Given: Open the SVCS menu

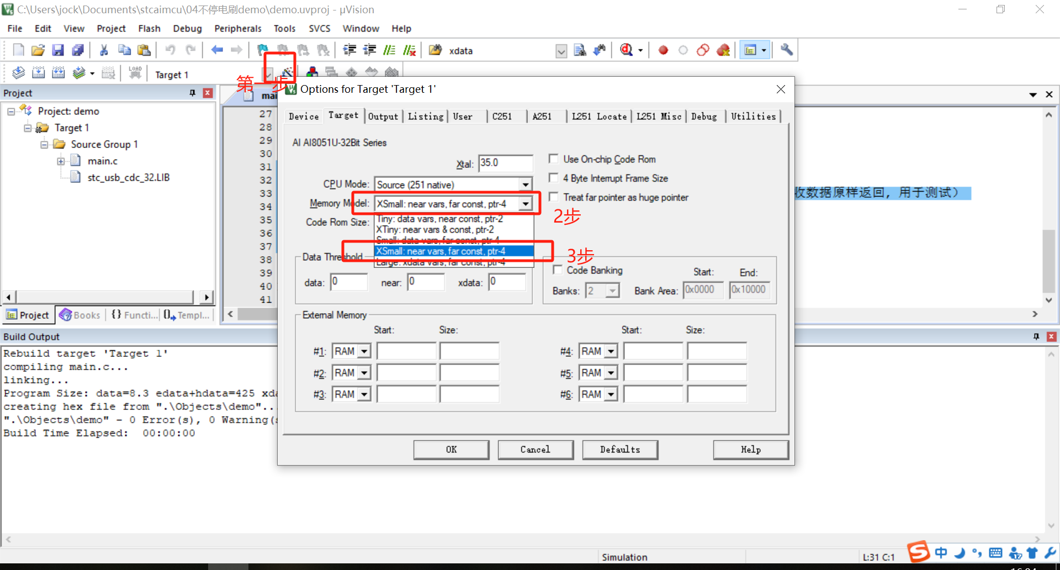Looking at the screenshot, I should click(319, 29).
